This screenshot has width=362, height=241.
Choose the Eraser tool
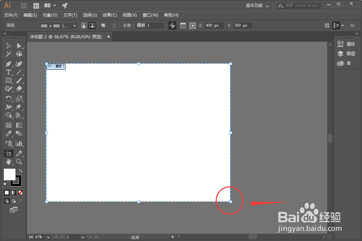click(x=19, y=89)
